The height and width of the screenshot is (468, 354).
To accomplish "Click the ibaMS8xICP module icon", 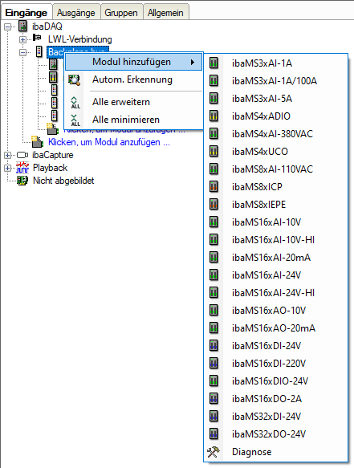I will [214, 187].
